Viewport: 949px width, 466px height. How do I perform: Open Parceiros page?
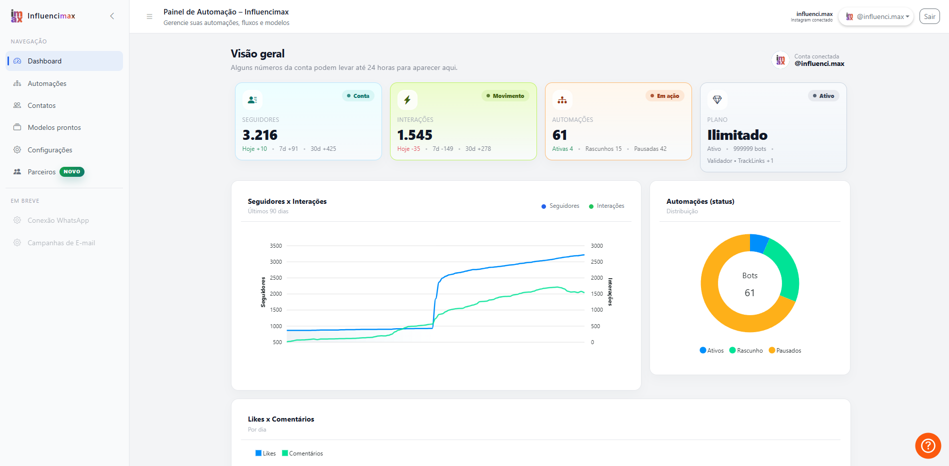tap(64, 172)
